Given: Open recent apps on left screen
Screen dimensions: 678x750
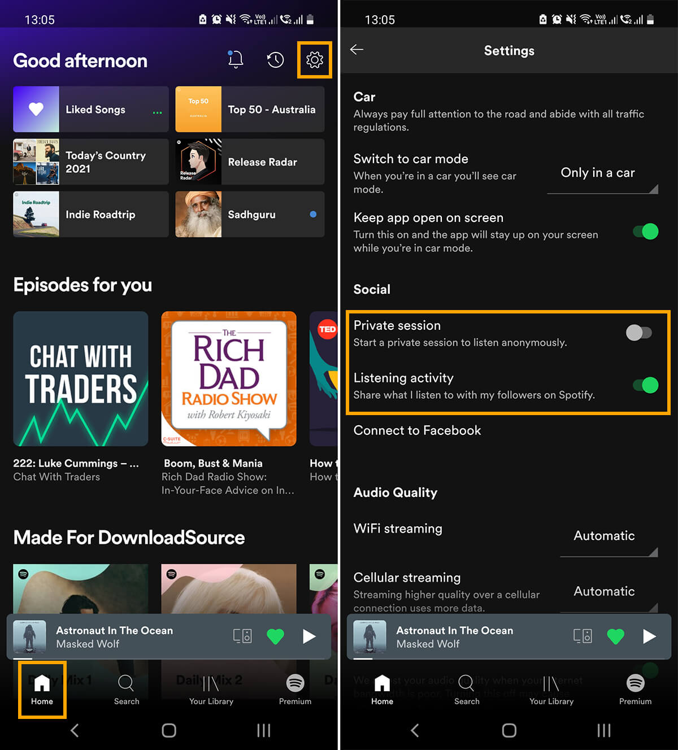Looking at the screenshot, I should pyautogui.click(x=263, y=730).
